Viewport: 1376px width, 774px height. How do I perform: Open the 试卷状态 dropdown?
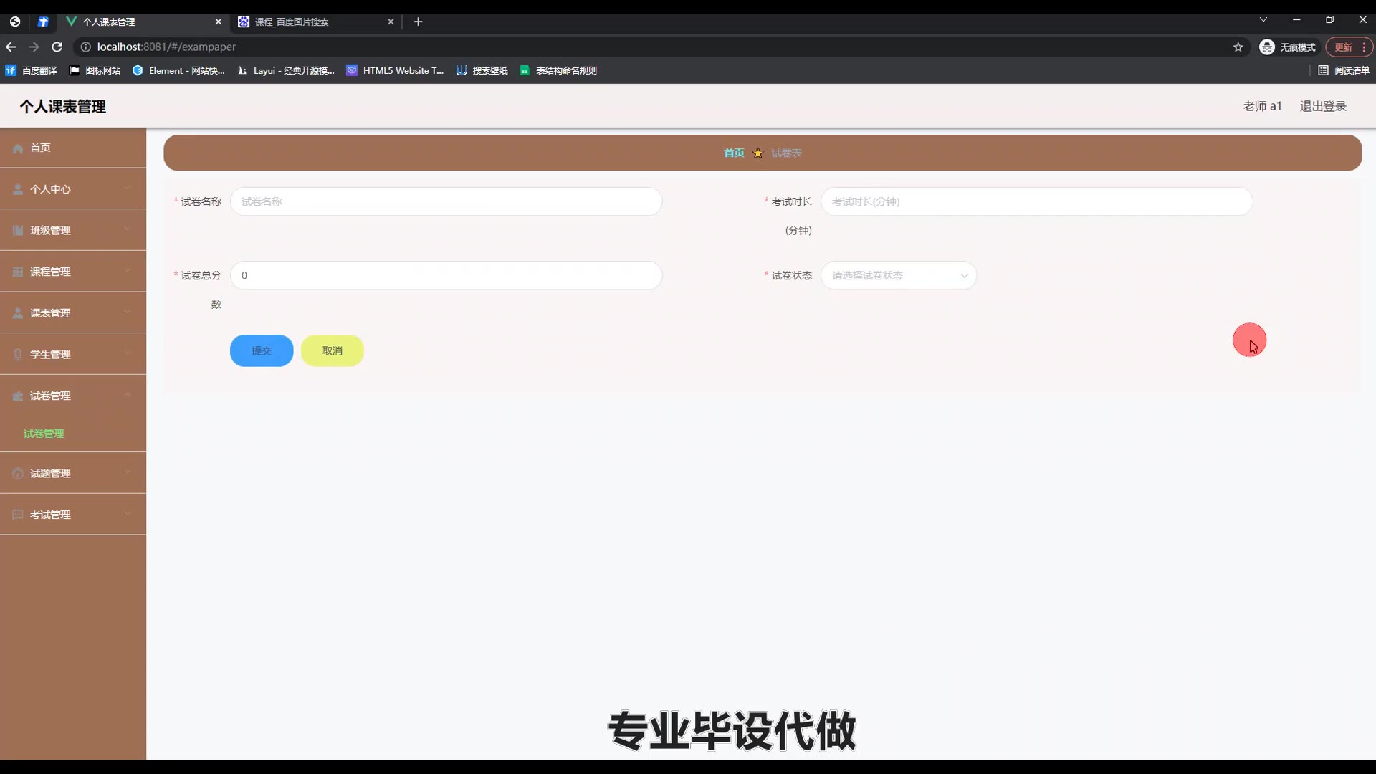coord(898,276)
